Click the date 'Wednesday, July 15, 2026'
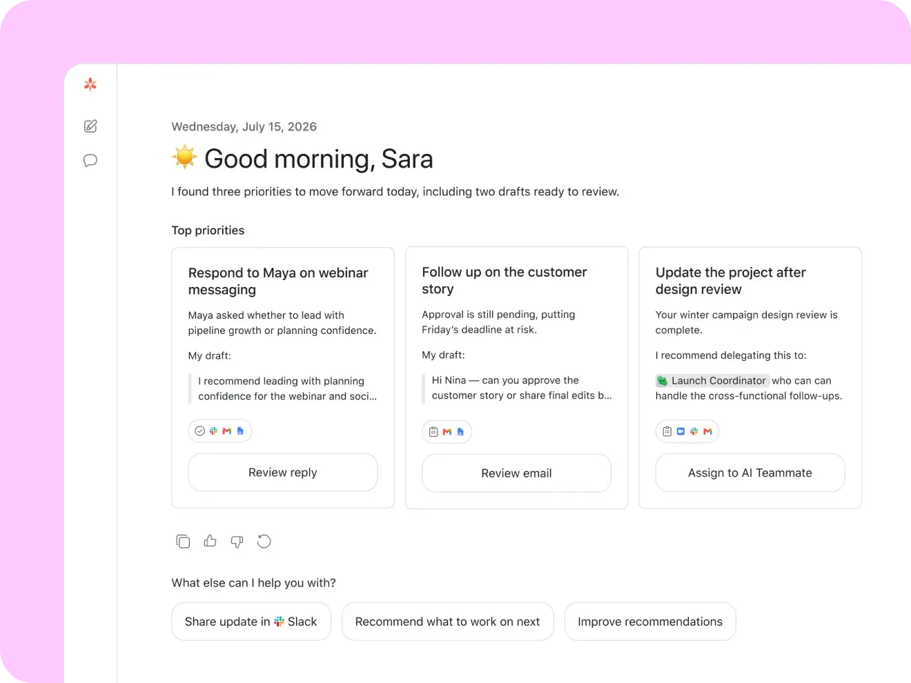The width and height of the screenshot is (911, 683). click(x=244, y=127)
